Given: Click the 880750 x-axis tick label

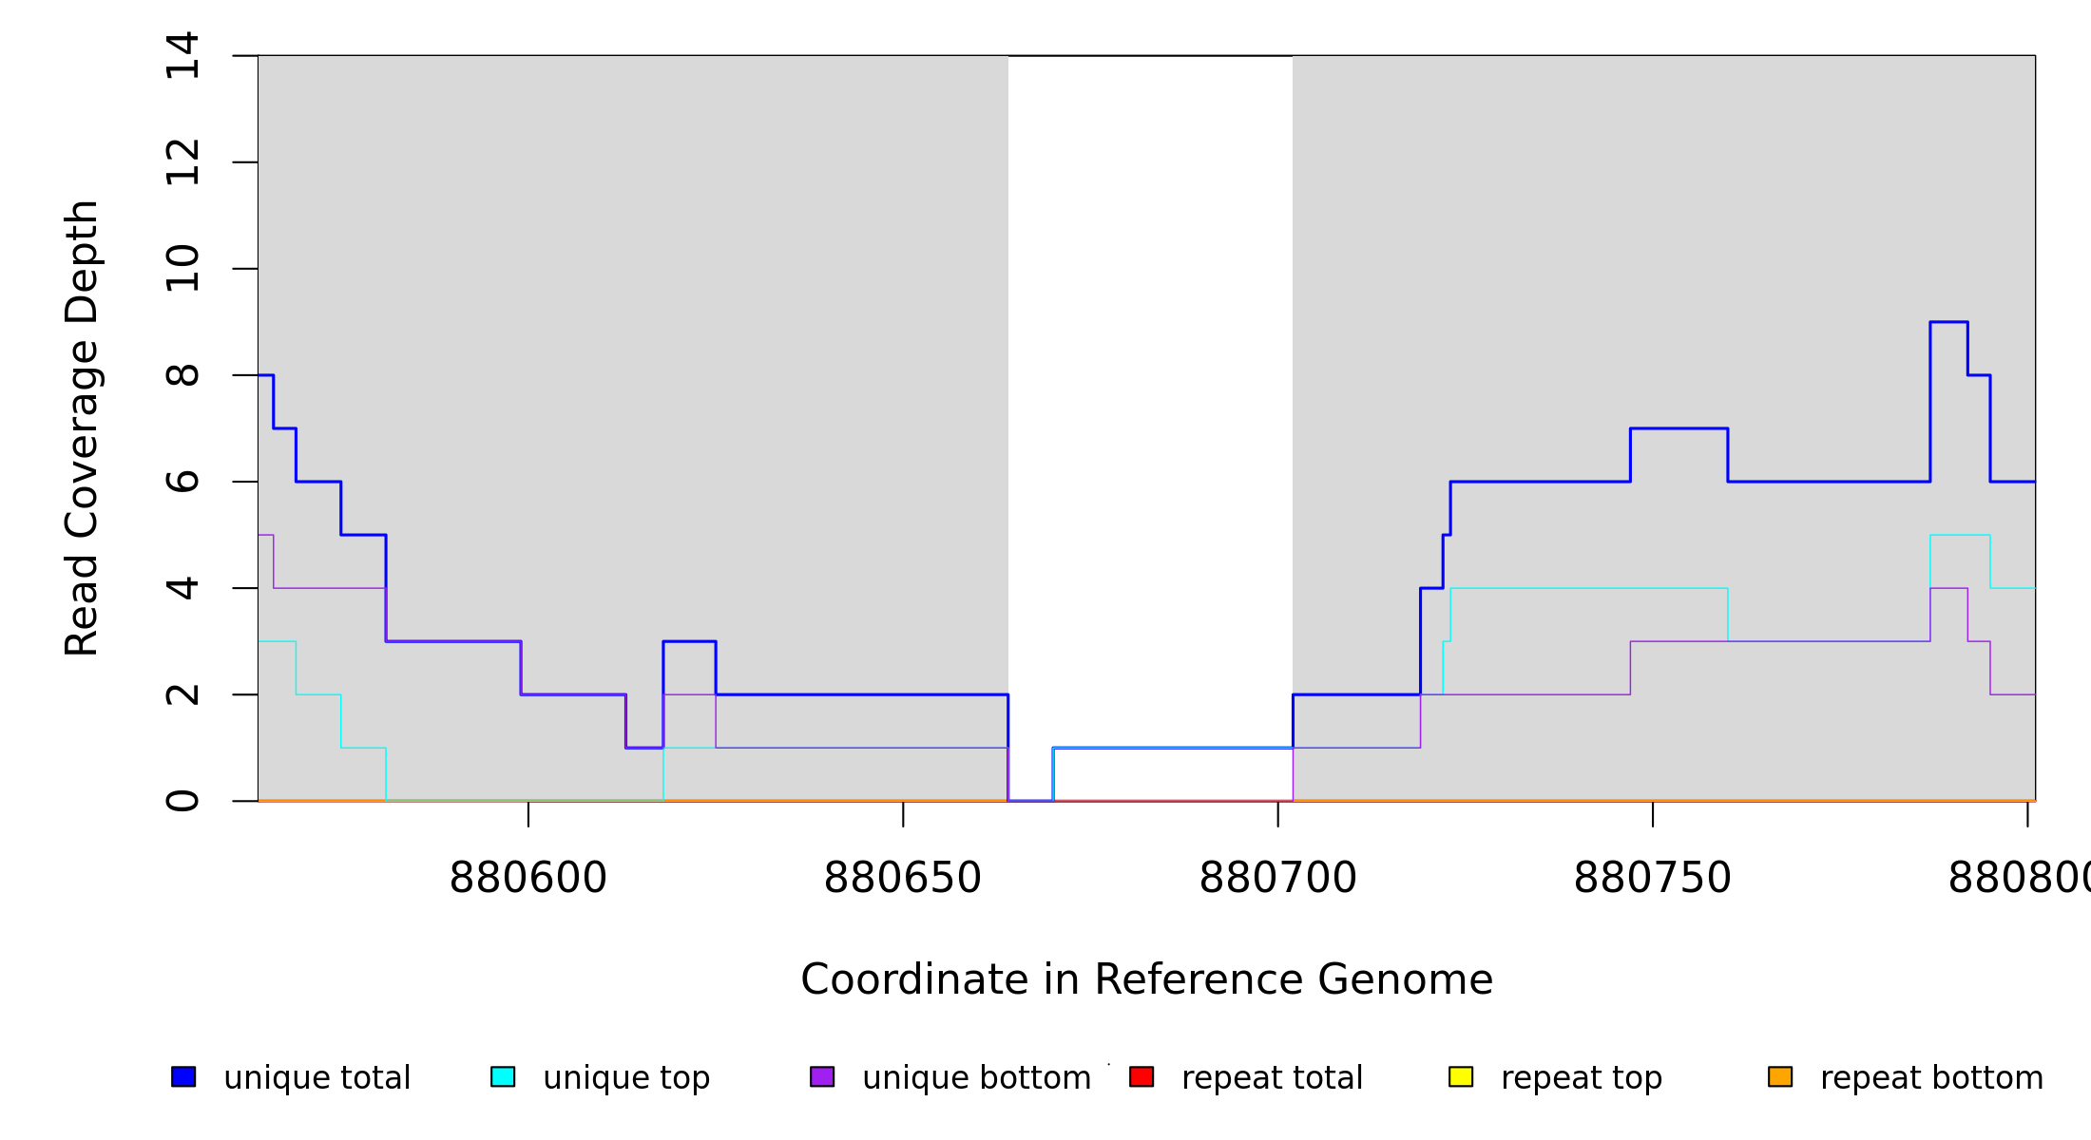Looking at the screenshot, I should pyautogui.click(x=1652, y=878).
